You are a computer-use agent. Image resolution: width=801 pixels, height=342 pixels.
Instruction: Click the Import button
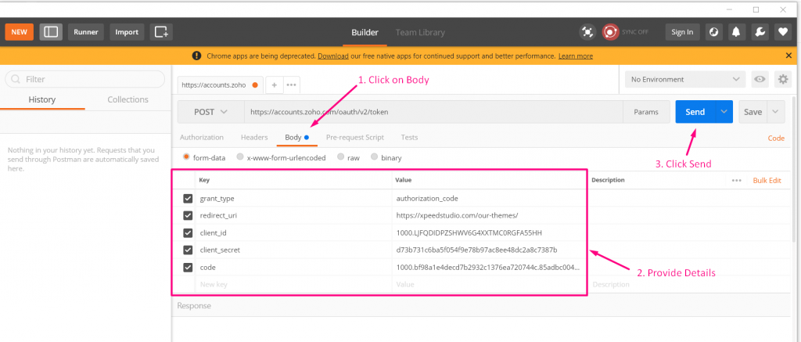pos(127,31)
